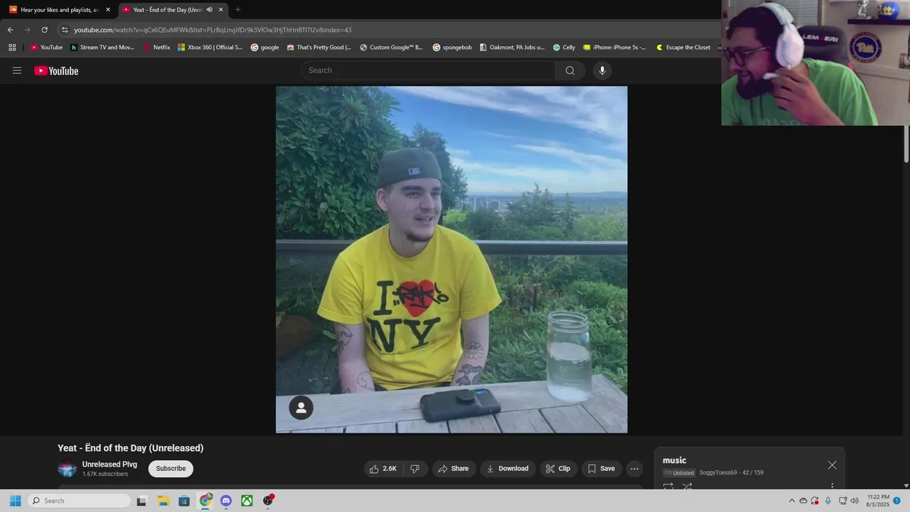The height and width of the screenshot is (512, 910).
Task: Show hidden system tray icons
Action: pos(791,501)
